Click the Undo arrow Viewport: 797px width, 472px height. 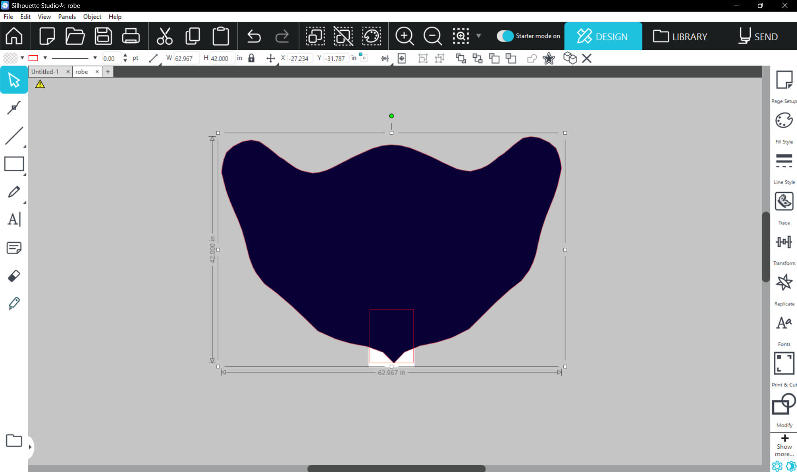254,36
